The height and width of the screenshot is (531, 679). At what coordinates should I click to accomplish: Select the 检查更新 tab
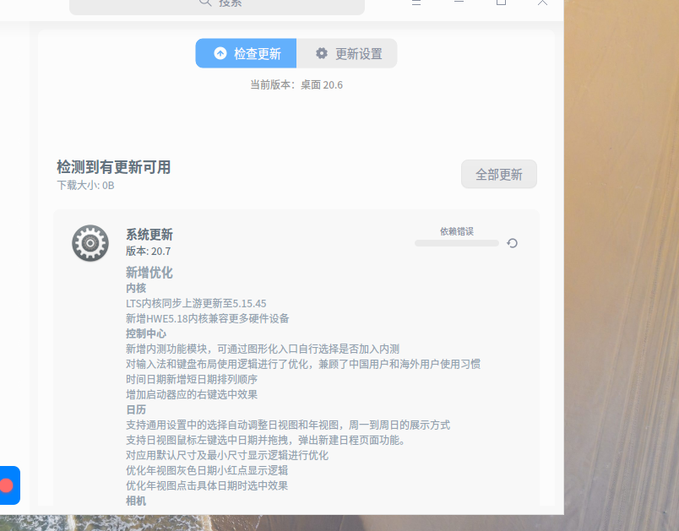click(245, 52)
